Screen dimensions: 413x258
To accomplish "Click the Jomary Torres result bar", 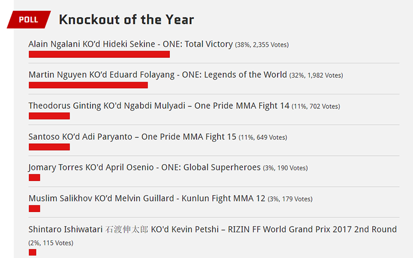I will (x=35, y=178).
